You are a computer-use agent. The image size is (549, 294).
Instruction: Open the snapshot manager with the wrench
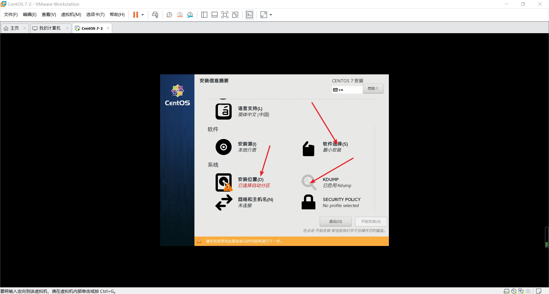click(x=190, y=15)
